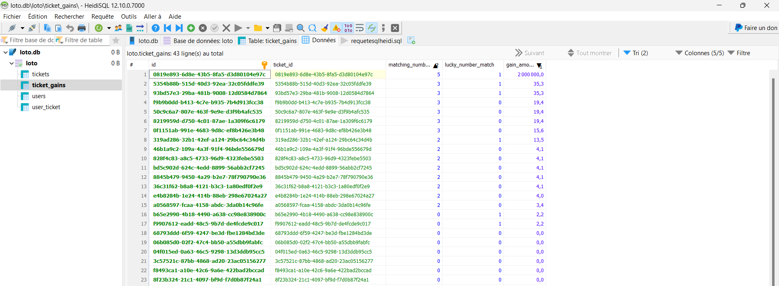Click the gain amount cell 2 000 000,0
The width and height of the screenshot is (779, 286).
pos(525,75)
